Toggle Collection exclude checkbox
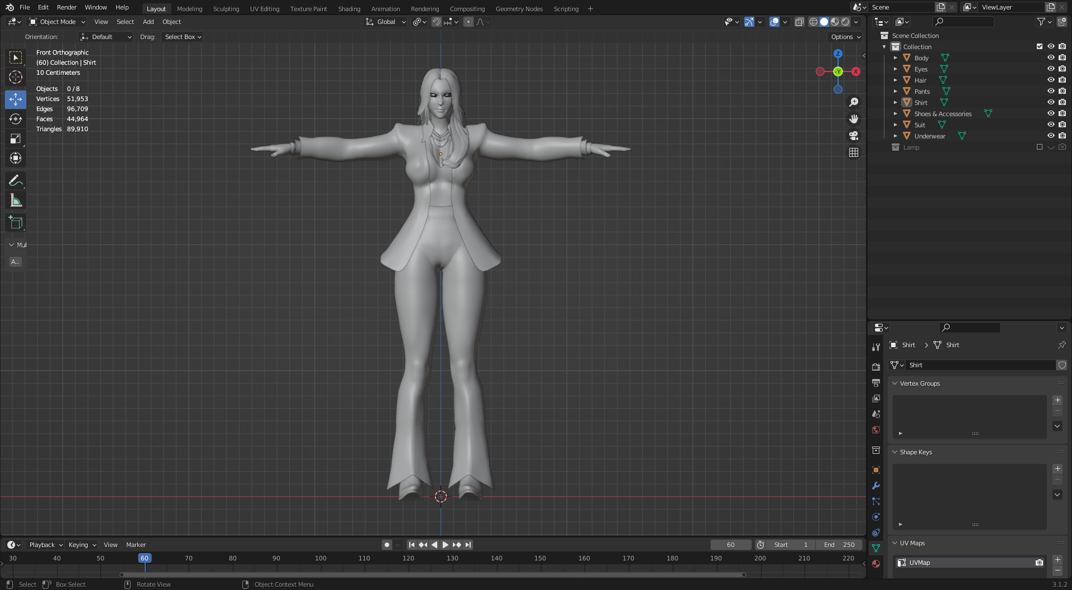Image resolution: width=1072 pixels, height=590 pixels. click(1040, 46)
